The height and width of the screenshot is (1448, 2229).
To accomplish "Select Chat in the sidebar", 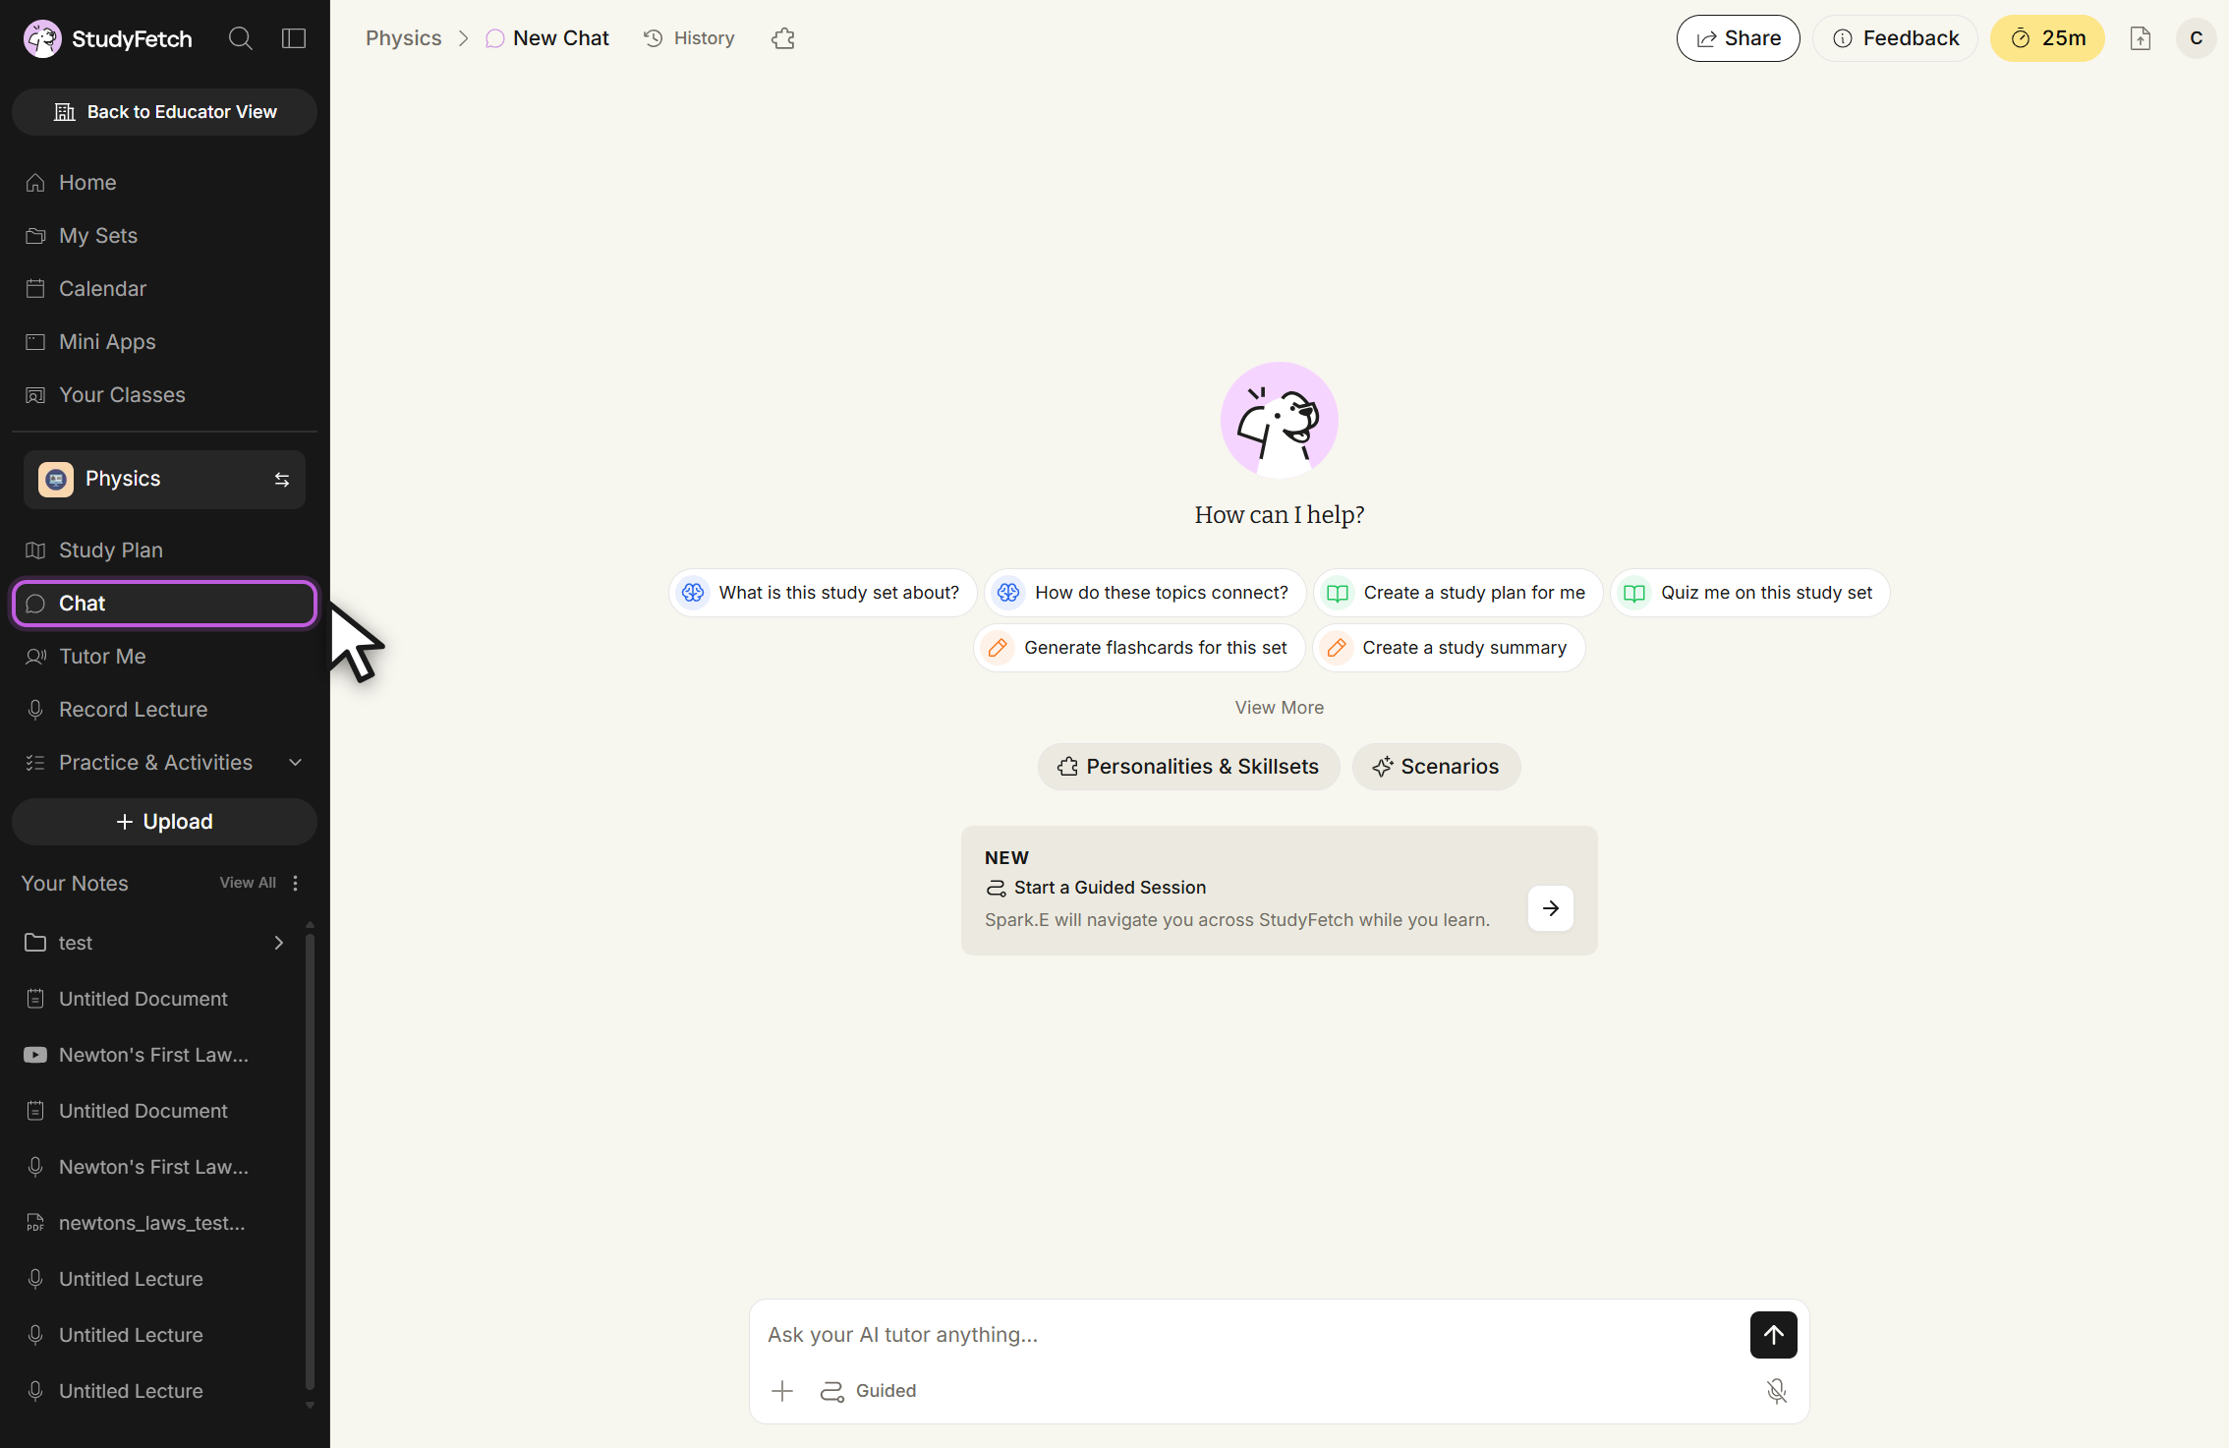I will click(x=164, y=604).
